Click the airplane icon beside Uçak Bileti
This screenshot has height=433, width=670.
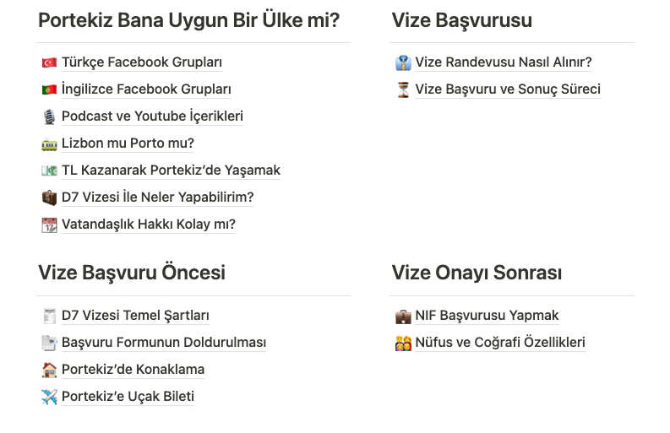coord(49,397)
